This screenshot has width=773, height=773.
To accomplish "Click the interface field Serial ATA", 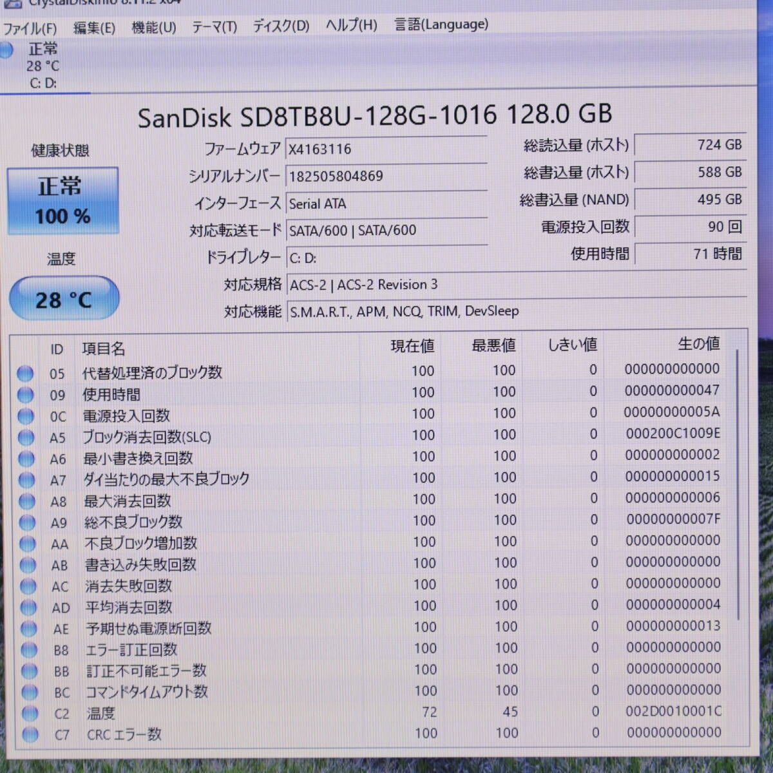I will point(386,204).
